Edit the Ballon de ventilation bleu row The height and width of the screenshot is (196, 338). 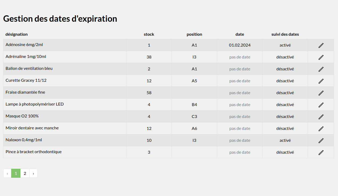[321, 69]
